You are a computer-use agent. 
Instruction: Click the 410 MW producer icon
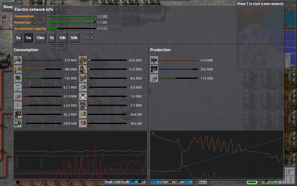coord(154,60)
